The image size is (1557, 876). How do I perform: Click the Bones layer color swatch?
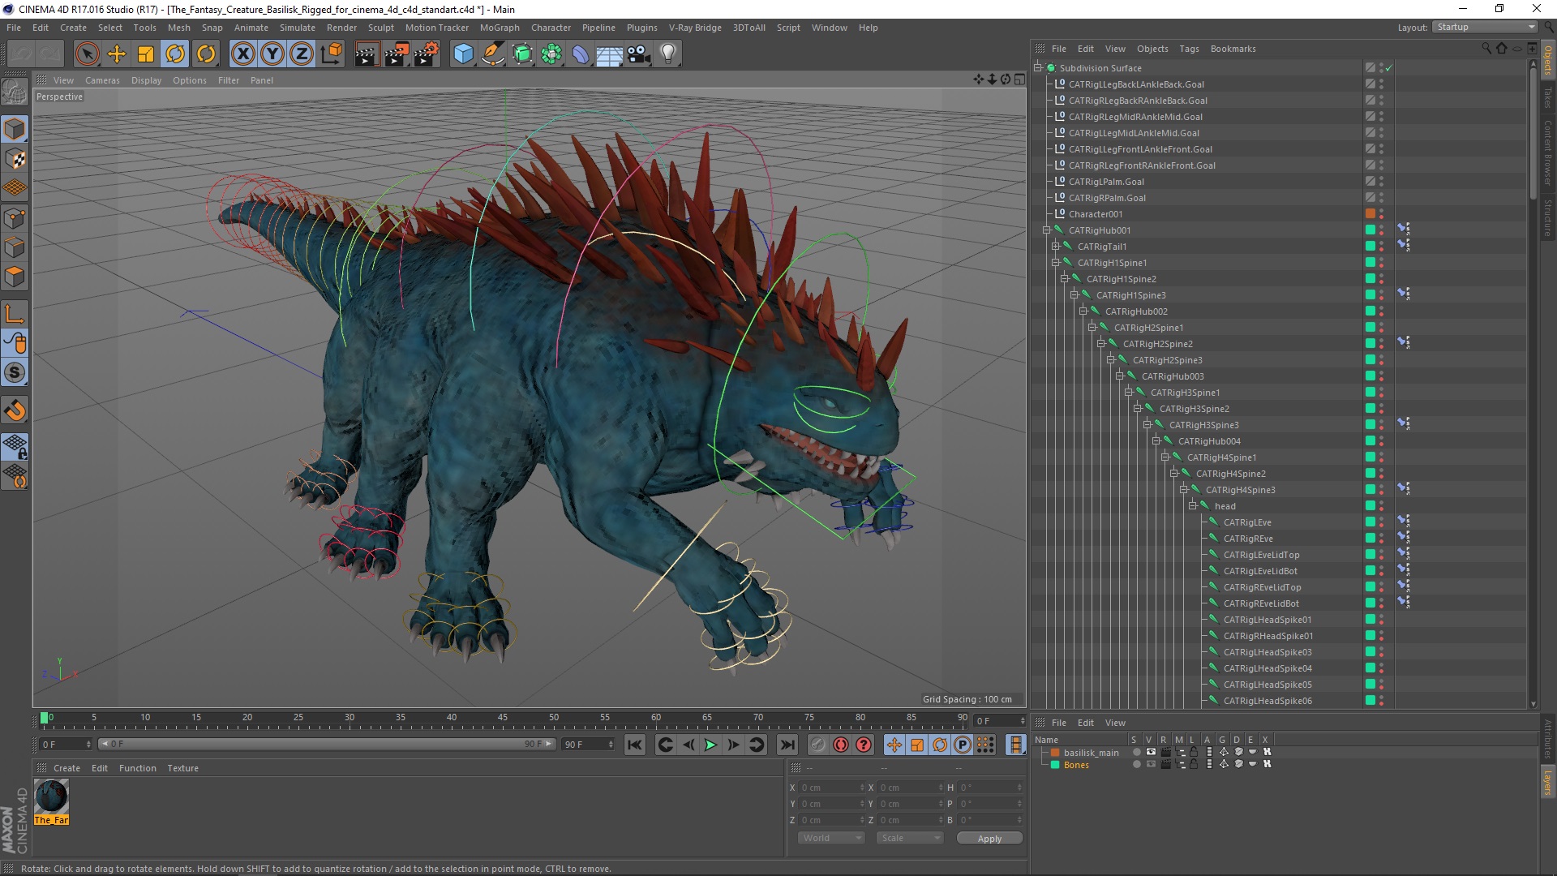pos(1055,764)
